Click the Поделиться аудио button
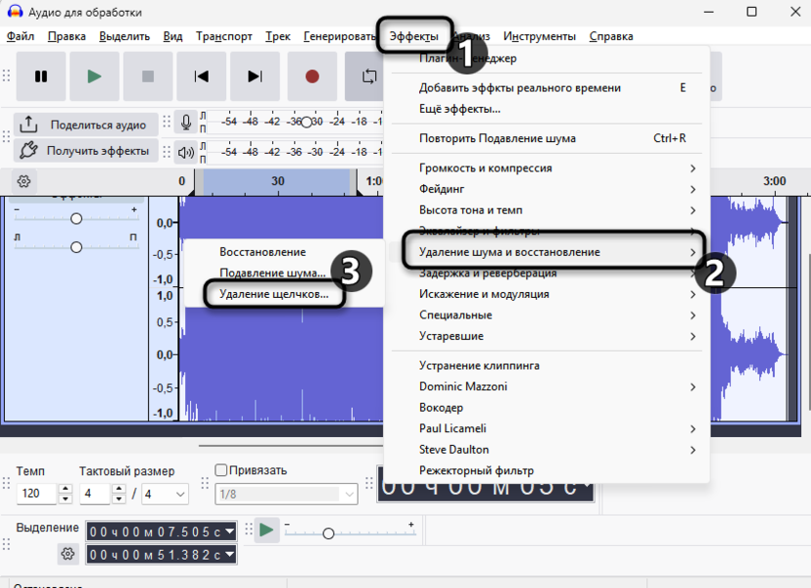The image size is (811, 588). (x=85, y=125)
